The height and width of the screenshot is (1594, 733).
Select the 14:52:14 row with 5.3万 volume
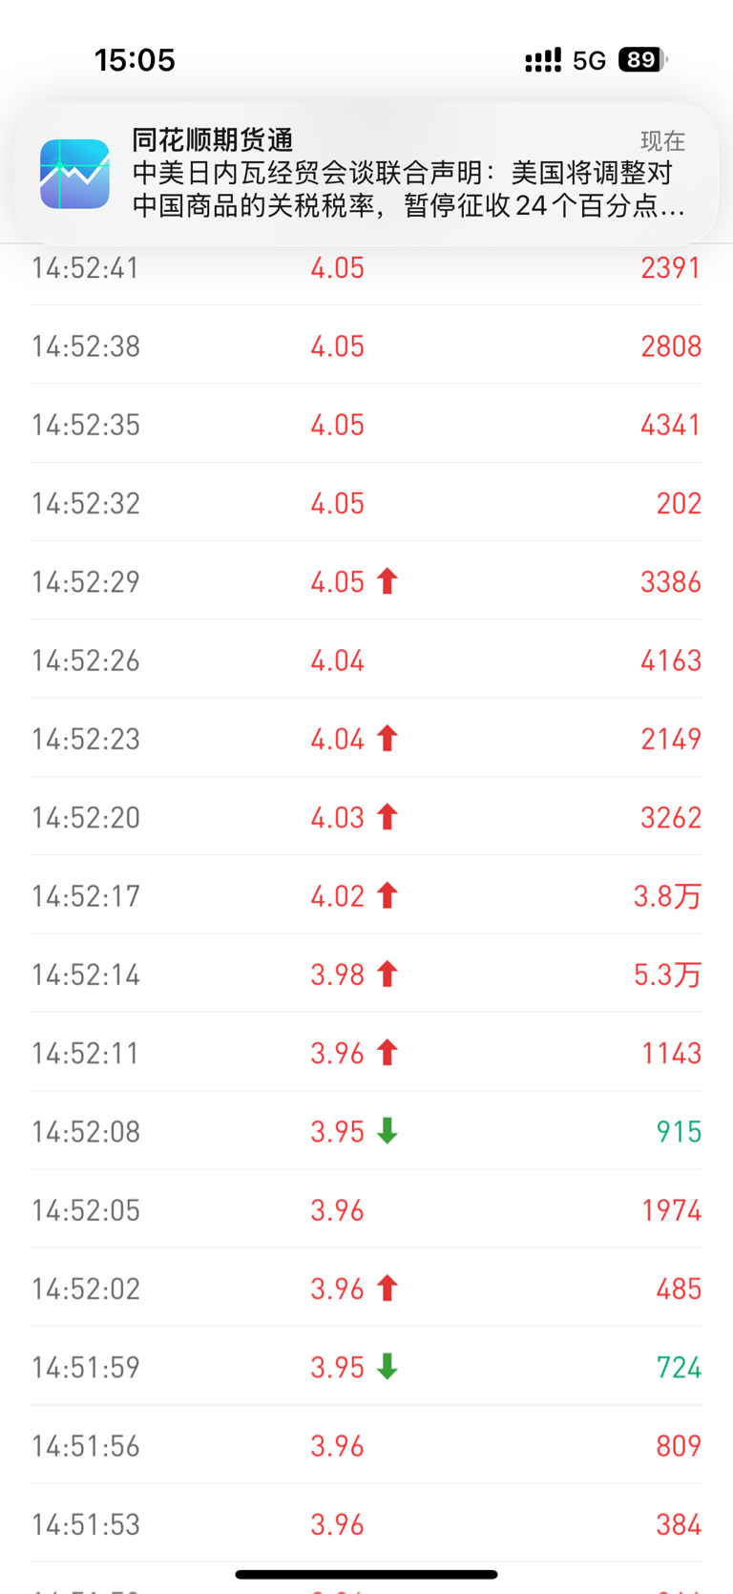coord(366,974)
